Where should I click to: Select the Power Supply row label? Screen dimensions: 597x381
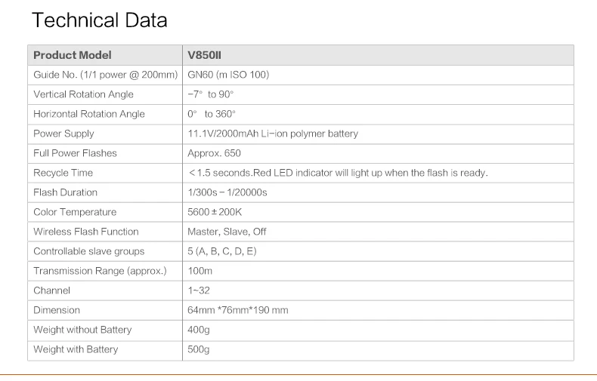[x=63, y=134]
